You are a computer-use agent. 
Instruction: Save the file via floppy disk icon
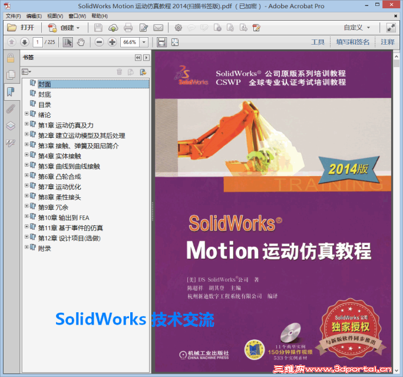click(98, 28)
